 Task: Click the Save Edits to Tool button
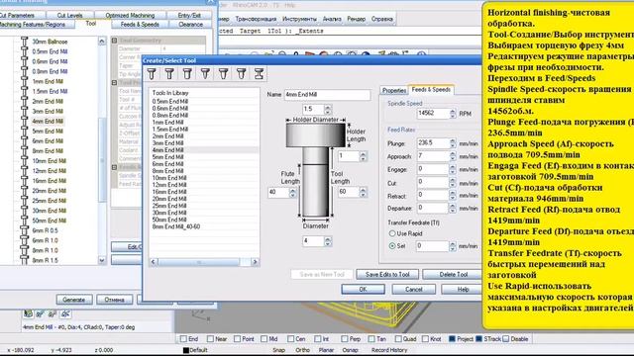tap(387, 275)
